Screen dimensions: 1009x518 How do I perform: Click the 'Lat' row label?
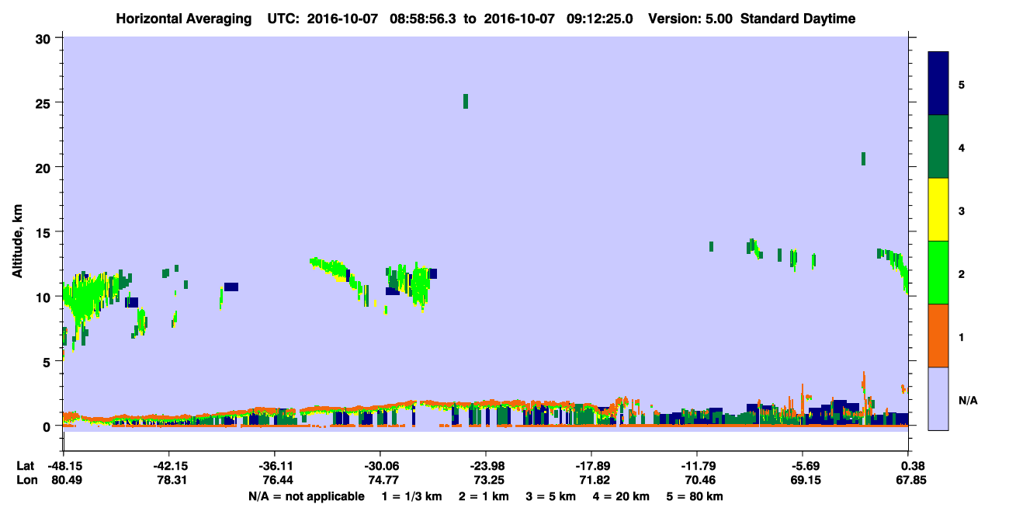click(x=24, y=466)
